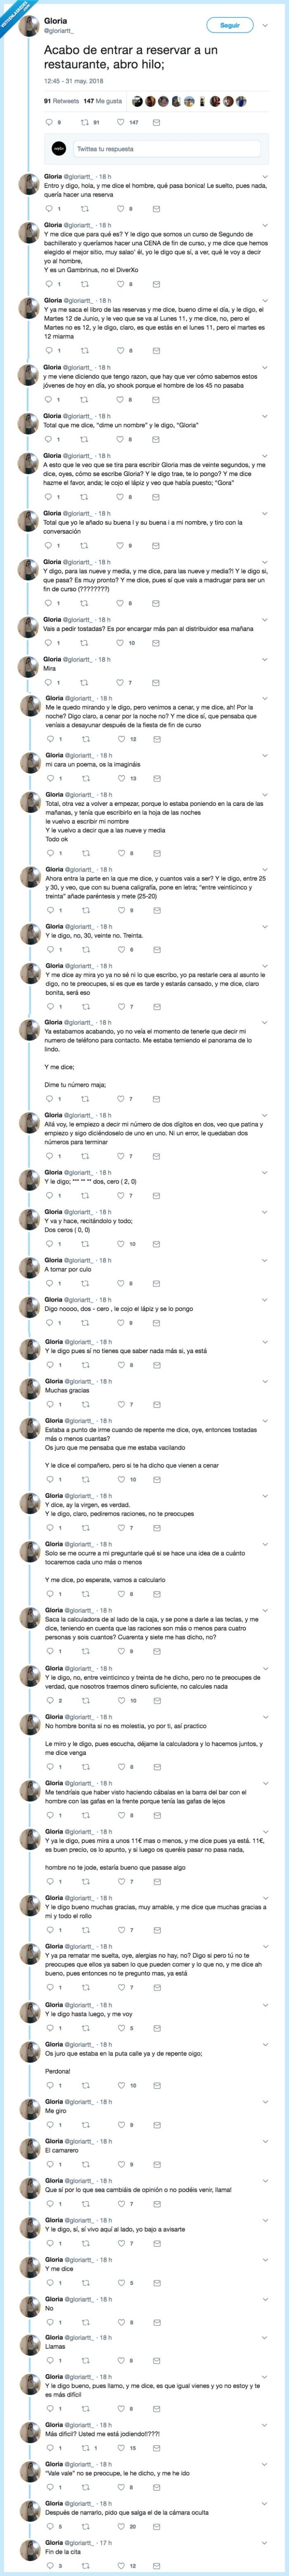
Task: Click the Seguir follow button
Action: point(229,25)
